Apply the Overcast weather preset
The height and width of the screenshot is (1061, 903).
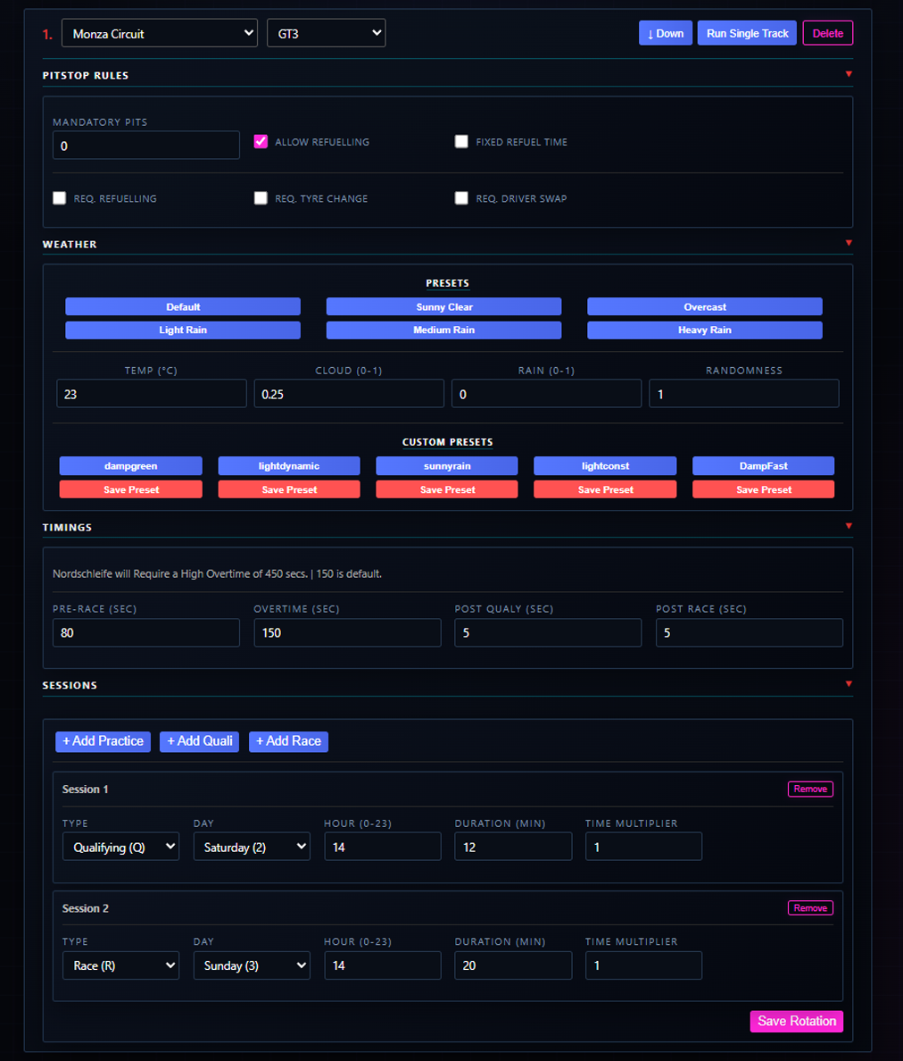(705, 307)
